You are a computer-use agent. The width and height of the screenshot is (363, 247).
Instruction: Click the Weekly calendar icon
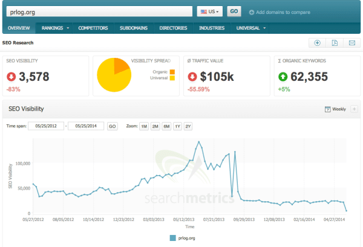pyautogui.click(x=327, y=109)
